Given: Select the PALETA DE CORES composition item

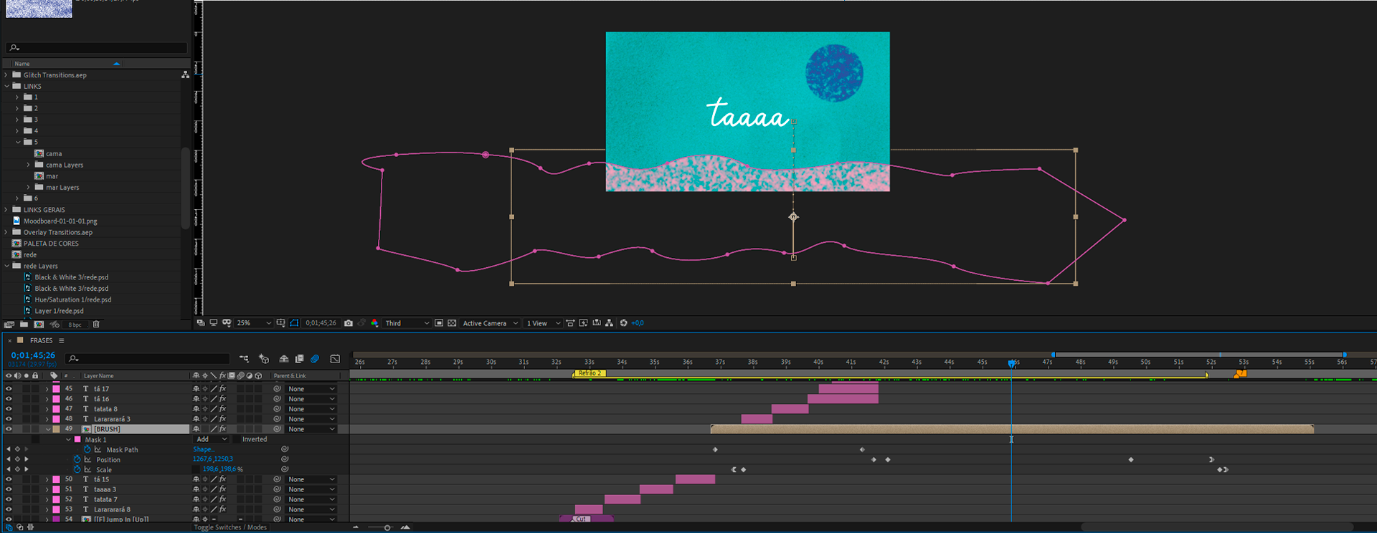Looking at the screenshot, I should tap(51, 244).
